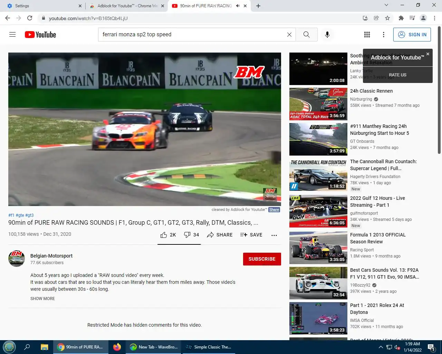Reload the page
This screenshot has width=442, height=354.
30,18
